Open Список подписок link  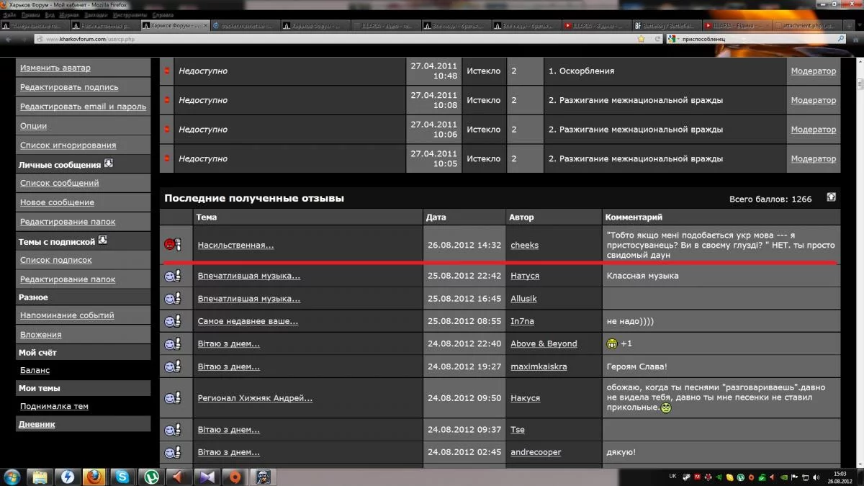[x=56, y=260]
